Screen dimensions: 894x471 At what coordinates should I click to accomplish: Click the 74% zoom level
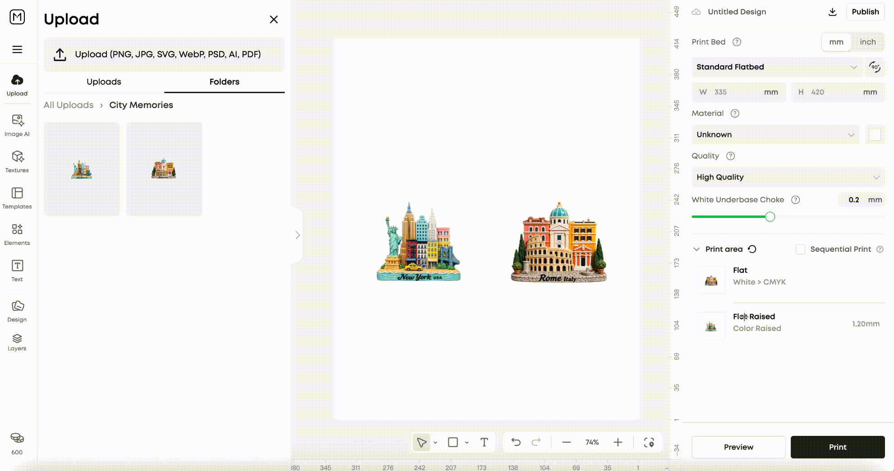(592, 443)
